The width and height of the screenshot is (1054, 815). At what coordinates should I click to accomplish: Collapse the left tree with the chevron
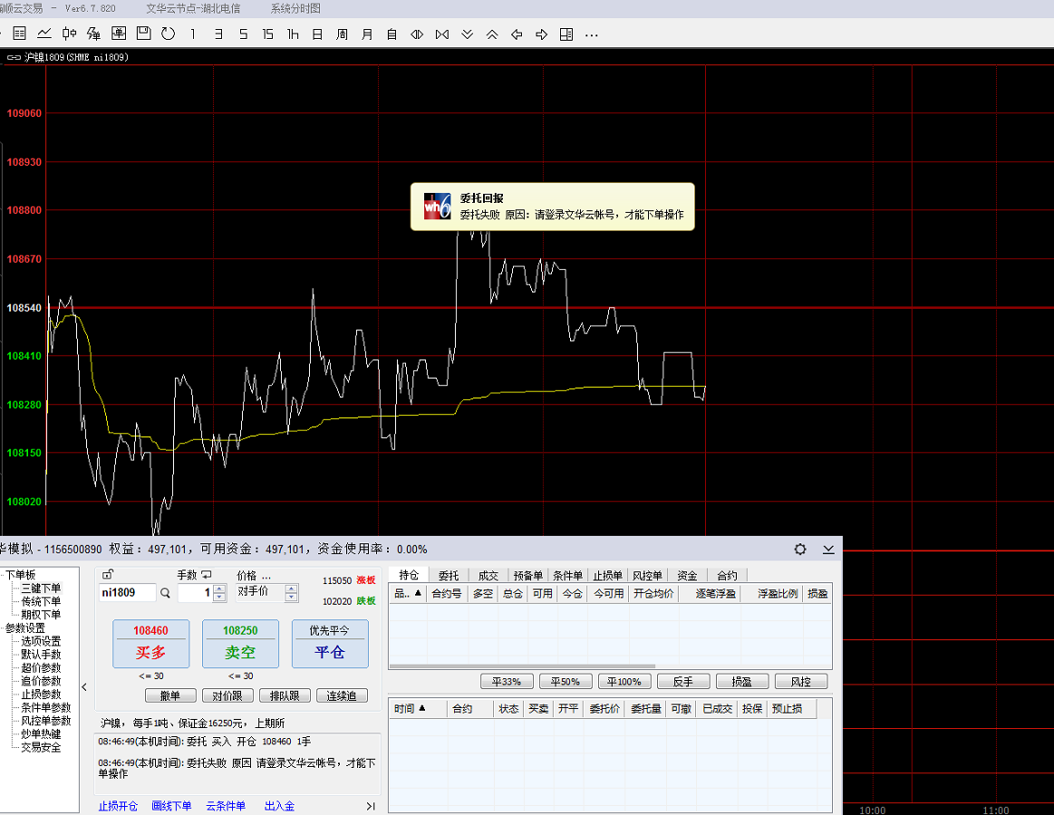click(85, 687)
